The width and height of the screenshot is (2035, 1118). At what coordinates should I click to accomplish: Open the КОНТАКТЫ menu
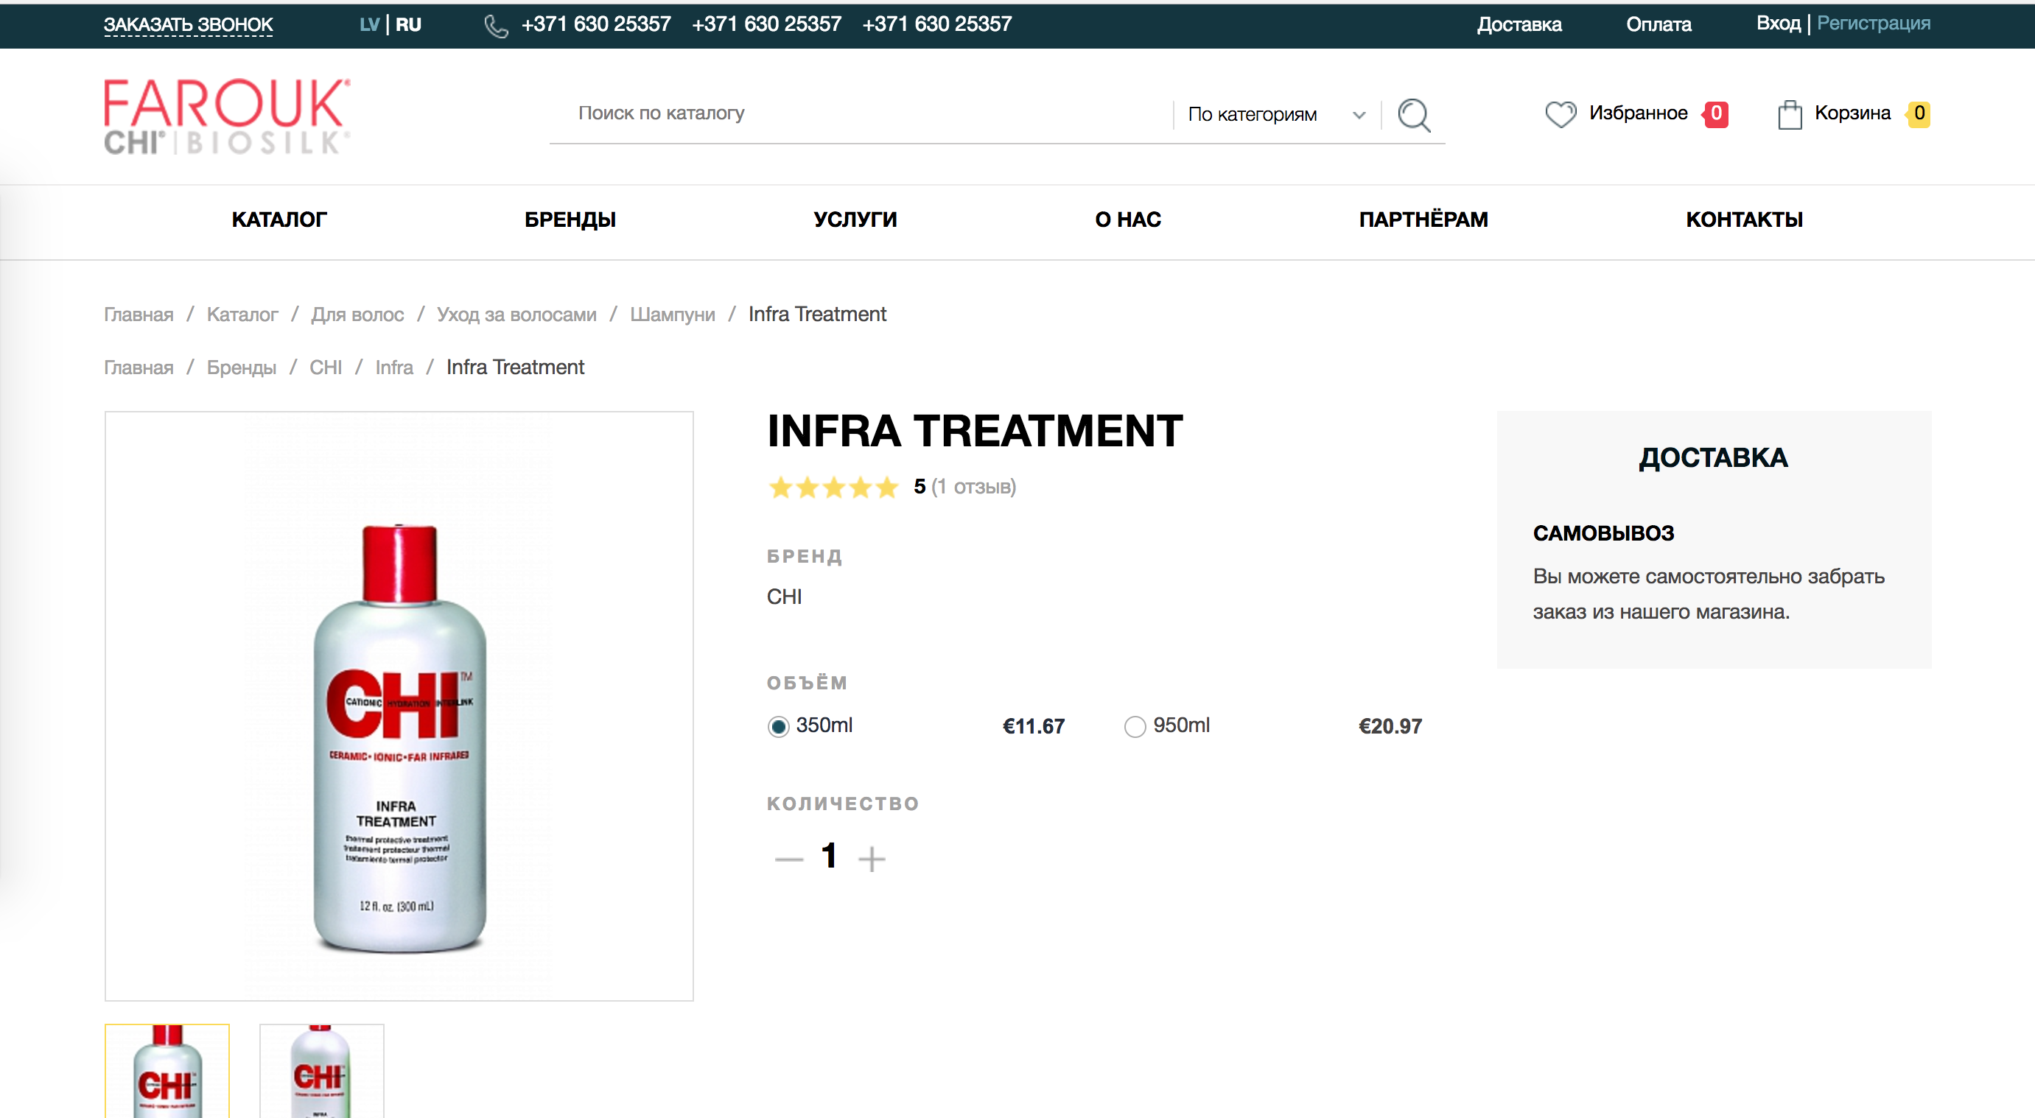[1744, 219]
